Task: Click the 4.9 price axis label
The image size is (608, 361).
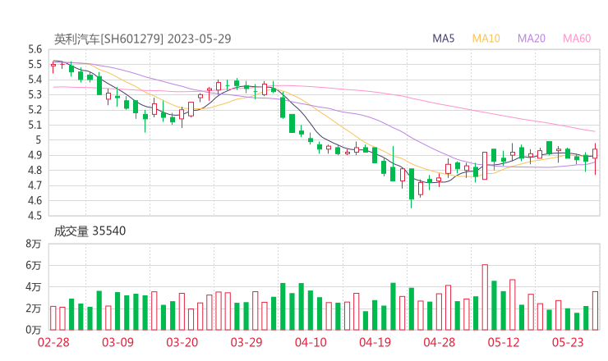Action: coord(35,155)
